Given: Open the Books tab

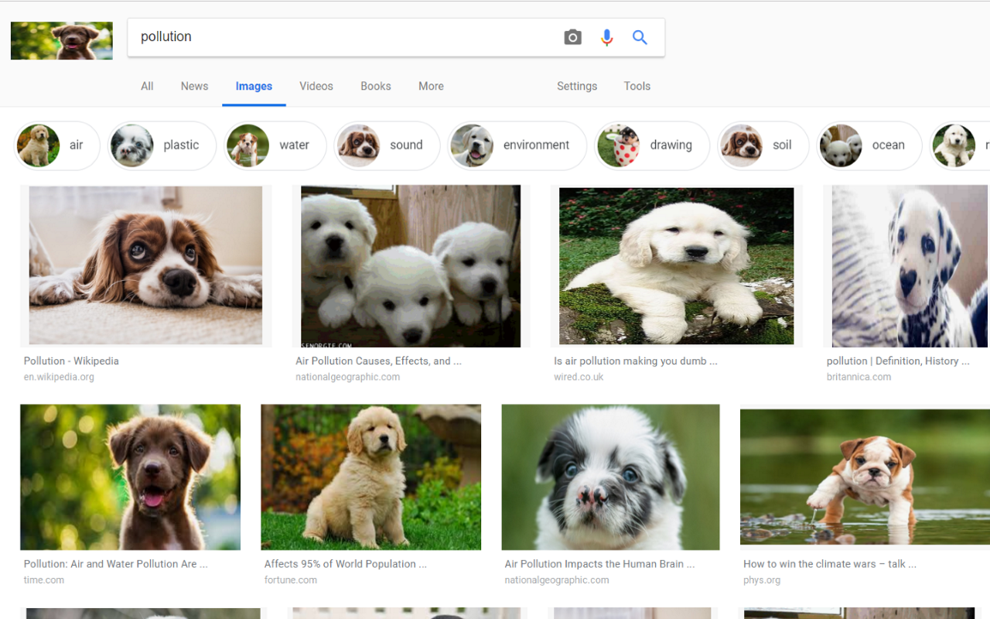Looking at the screenshot, I should (376, 86).
